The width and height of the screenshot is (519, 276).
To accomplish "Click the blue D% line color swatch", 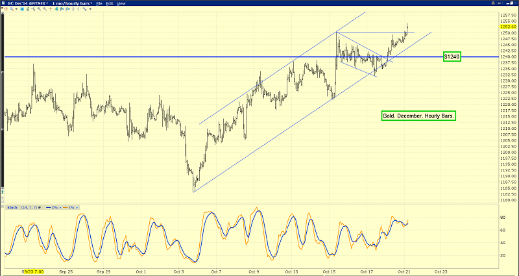I will coord(48,208).
